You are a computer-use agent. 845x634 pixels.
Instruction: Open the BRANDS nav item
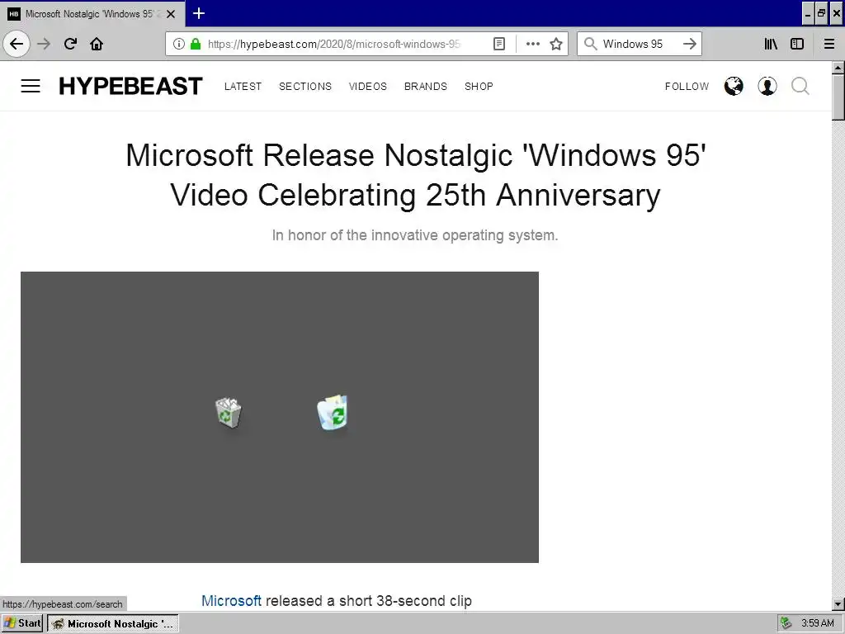425,86
